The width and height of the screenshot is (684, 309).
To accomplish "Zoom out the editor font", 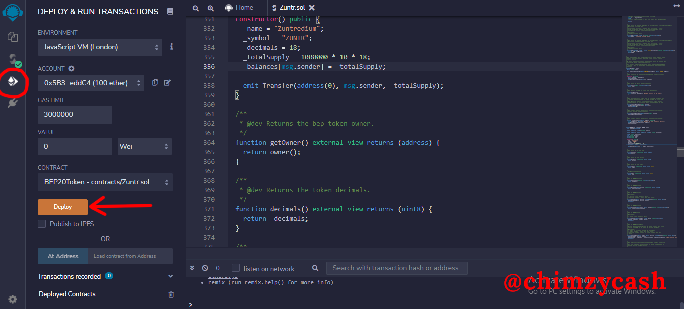I will click(x=196, y=8).
